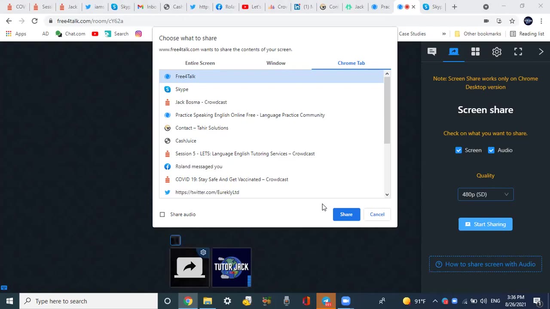550x309 pixels.
Task: Show hidden system tray icons
Action: click(x=435, y=301)
